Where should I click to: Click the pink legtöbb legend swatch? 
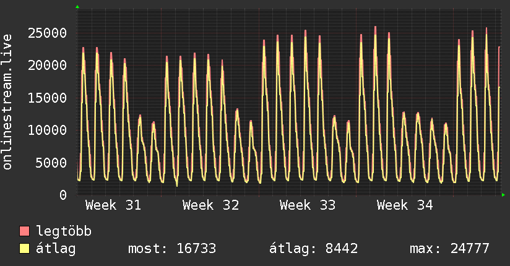tap(24, 231)
